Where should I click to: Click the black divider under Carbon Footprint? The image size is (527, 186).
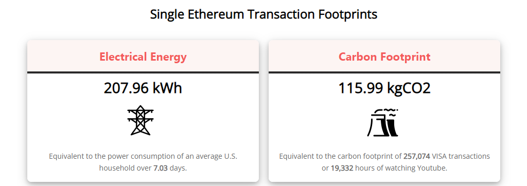pyautogui.click(x=384, y=72)
